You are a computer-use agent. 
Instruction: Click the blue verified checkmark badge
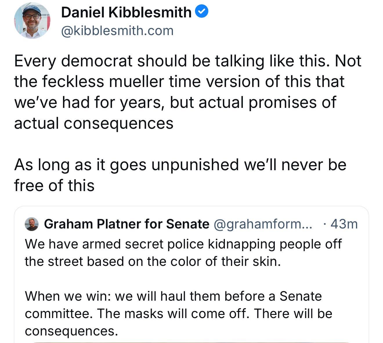pos(202,12)
